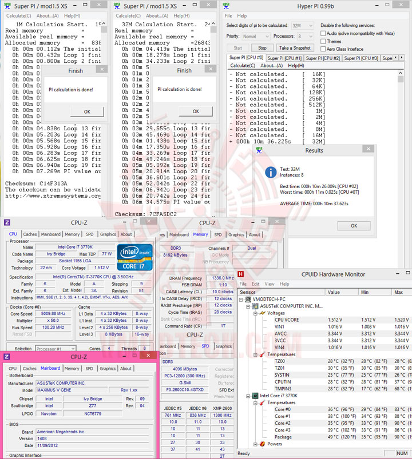Click the 1M Super PI window scrollbar up arrow

coord(104,23)
